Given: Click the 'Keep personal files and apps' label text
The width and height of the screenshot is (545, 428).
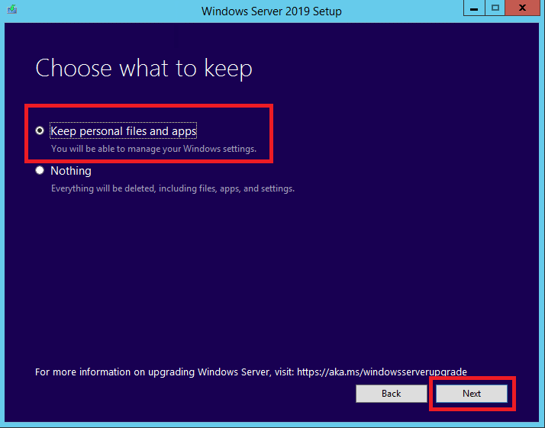Looking at the screenshot, I should click(124, 131).
